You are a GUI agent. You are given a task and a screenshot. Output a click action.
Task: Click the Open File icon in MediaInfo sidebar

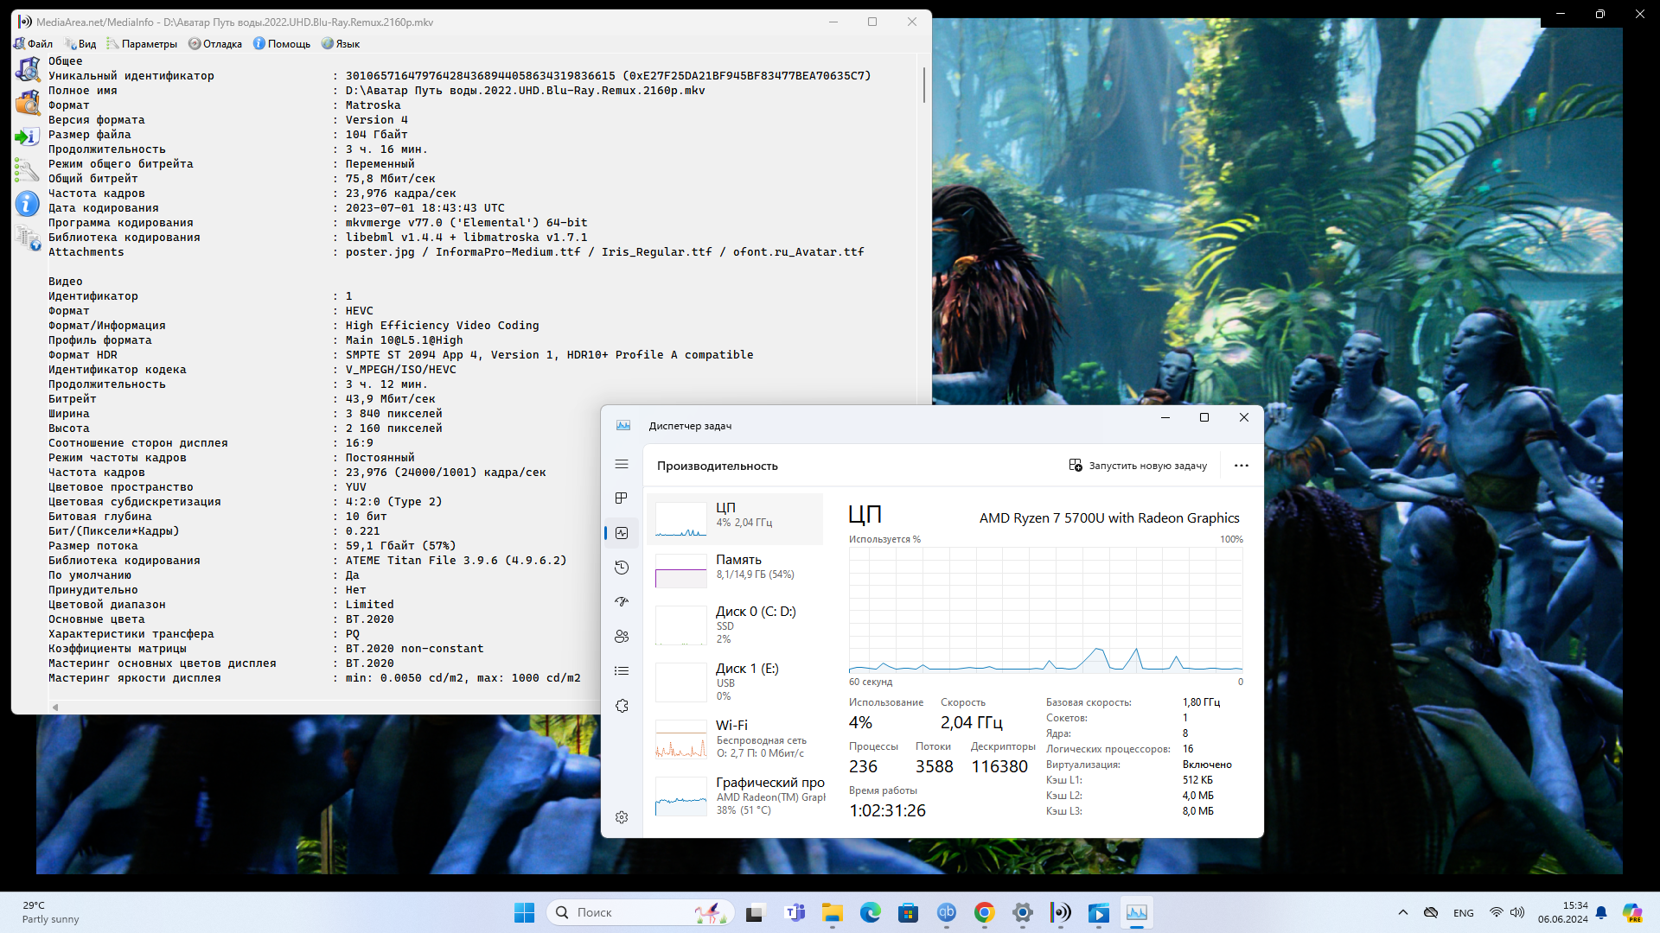[28, 69]
